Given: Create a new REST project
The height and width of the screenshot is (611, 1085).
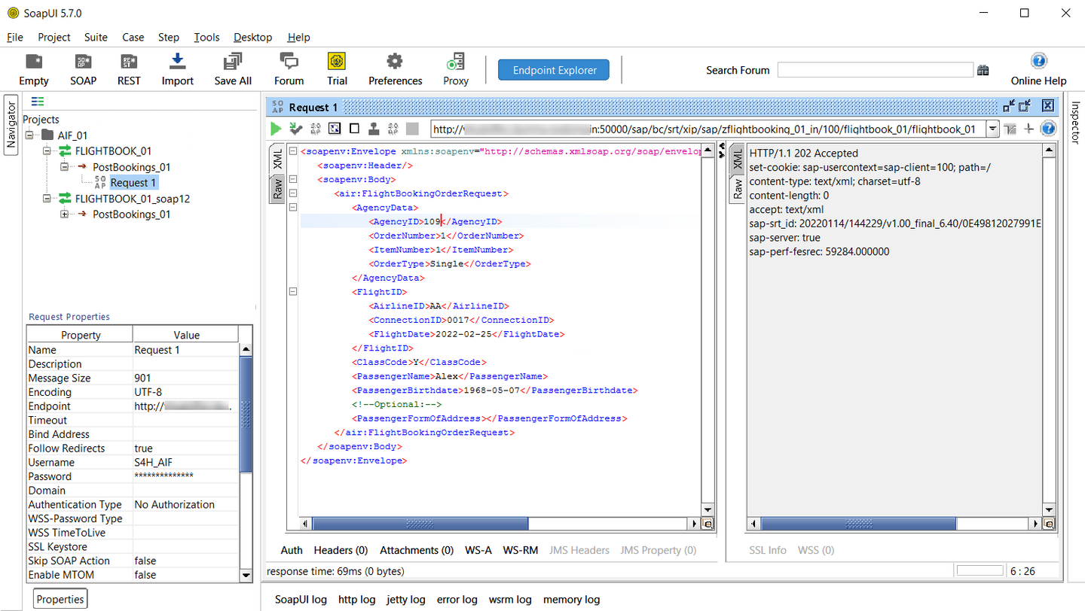Looking at the screenshot, I should coord(129,62).
